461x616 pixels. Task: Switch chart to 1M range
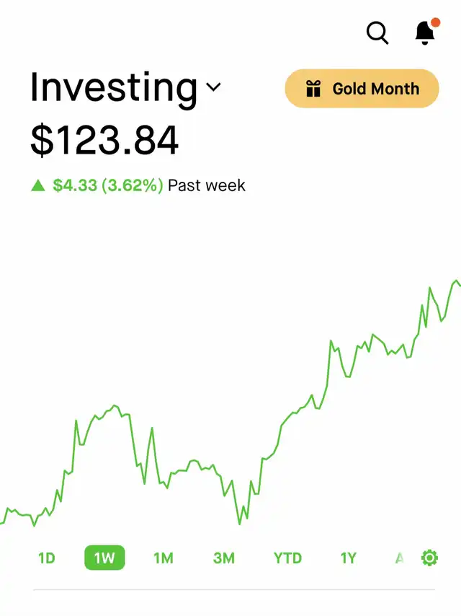pyautogui.click(x=164, y=558)
